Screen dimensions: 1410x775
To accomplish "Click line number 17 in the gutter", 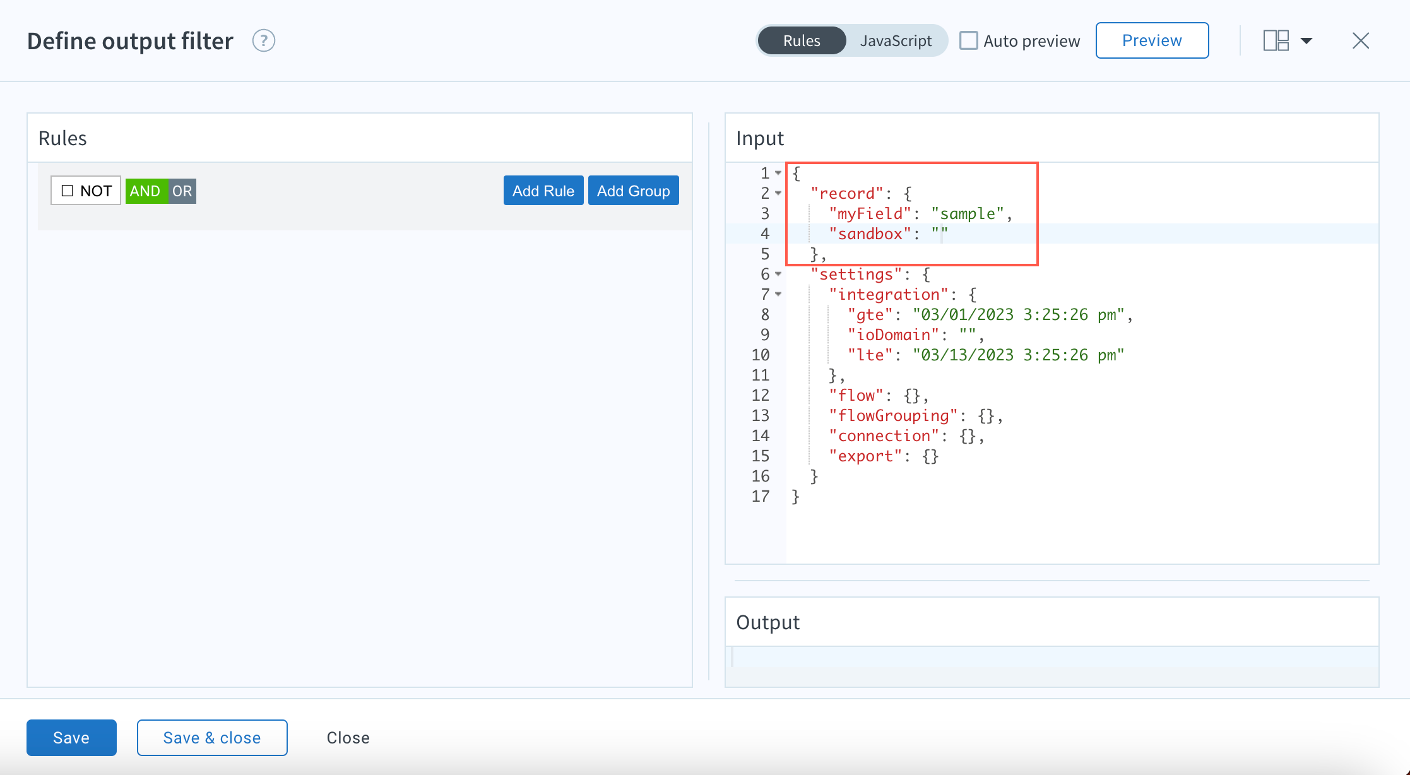I will (x=761, y=496).
